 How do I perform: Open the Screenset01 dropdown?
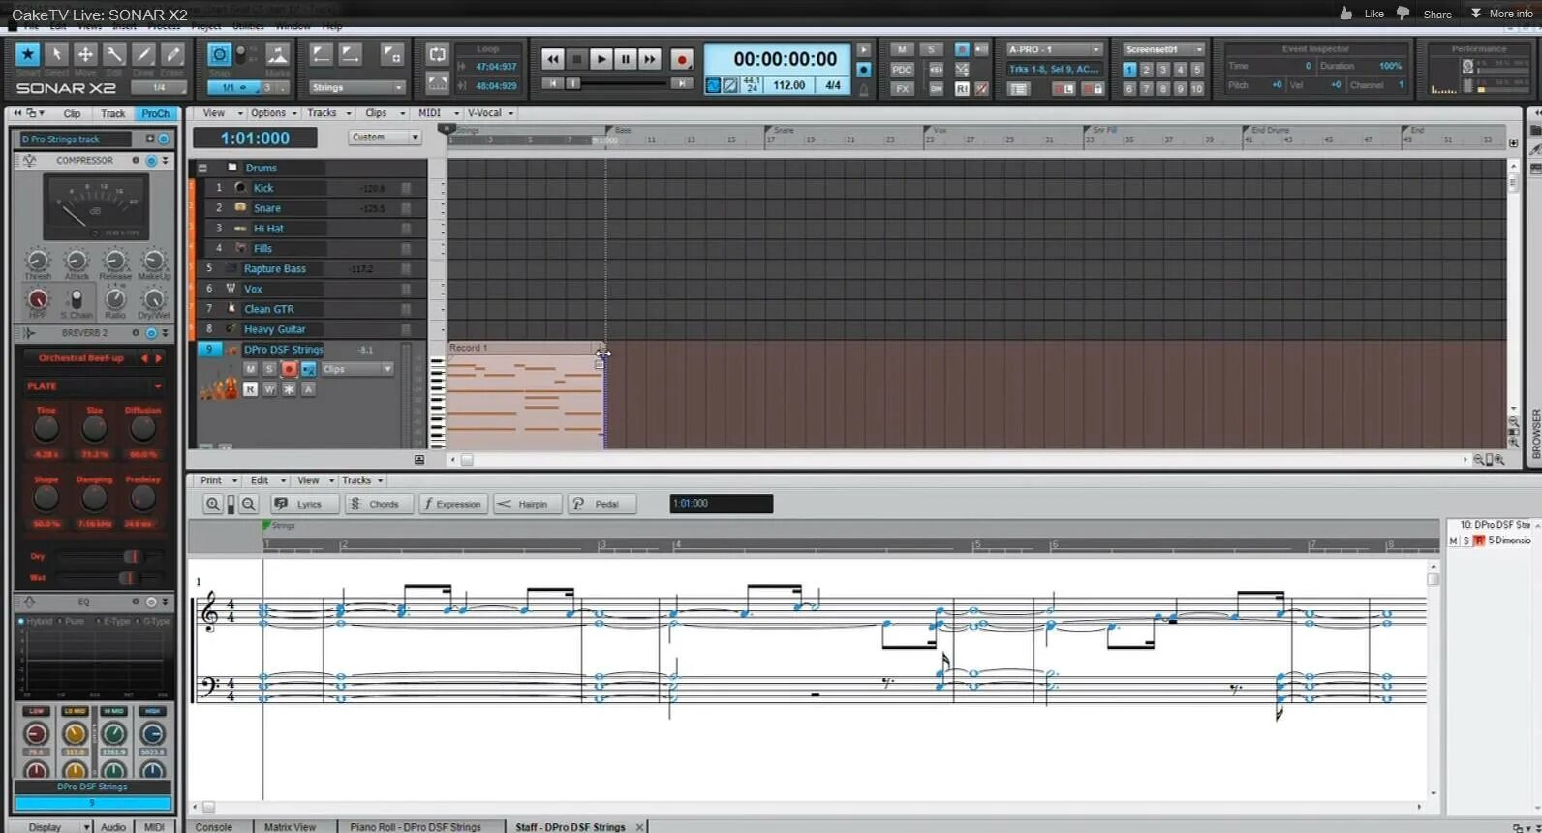tap(1162, 49)
